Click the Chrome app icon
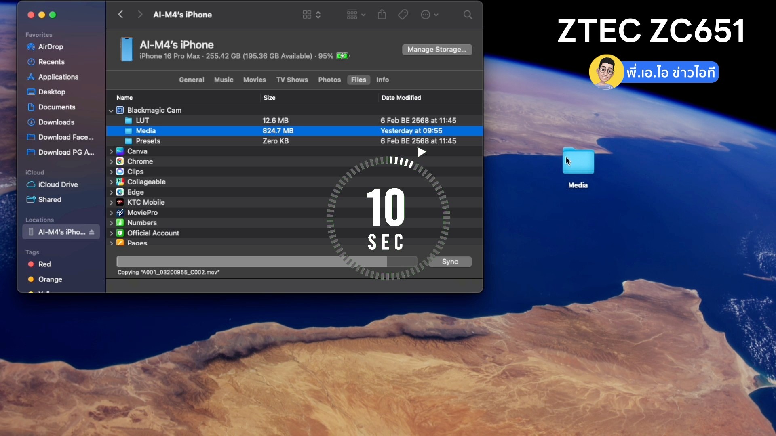This screenshot has height=436, width=776. [120, 161]
